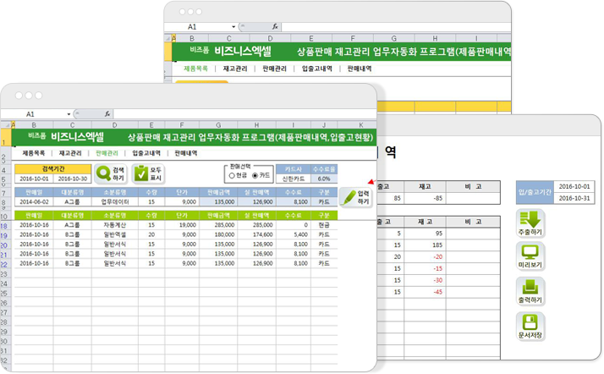Screen dimensions: 604x374
Task: Click the fx insert function icon
Action: pos(107,113)
